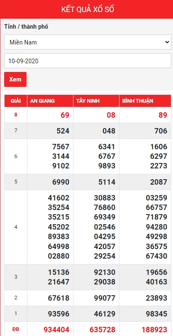This screenshot has width=173, height=336.
Task: Focus the date field showing 10-09-2020
Action: tap(88, 61)
